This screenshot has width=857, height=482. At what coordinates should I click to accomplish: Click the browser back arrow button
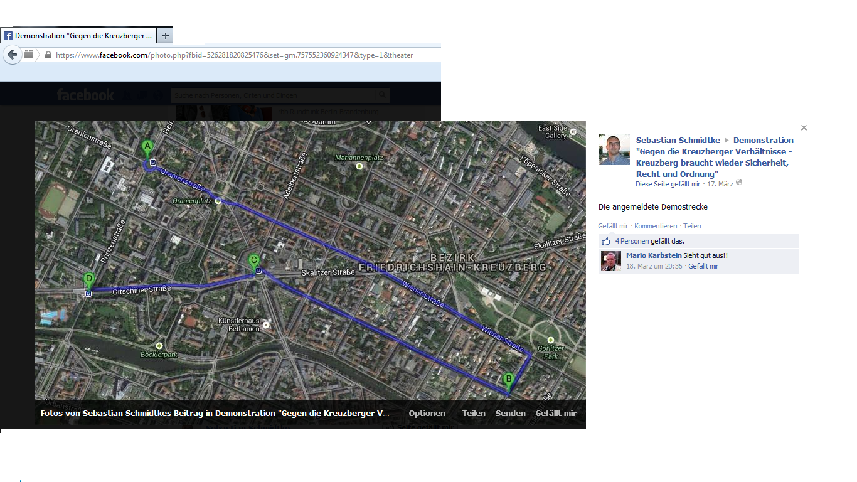point(12,55)
